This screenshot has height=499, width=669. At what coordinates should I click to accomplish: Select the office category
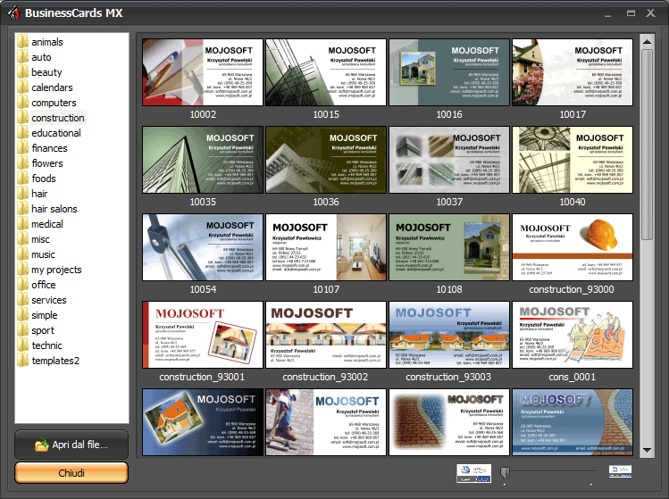click(44, 285)
